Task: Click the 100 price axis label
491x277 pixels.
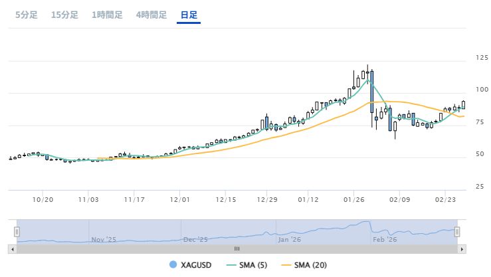Action: coord(482,90)
